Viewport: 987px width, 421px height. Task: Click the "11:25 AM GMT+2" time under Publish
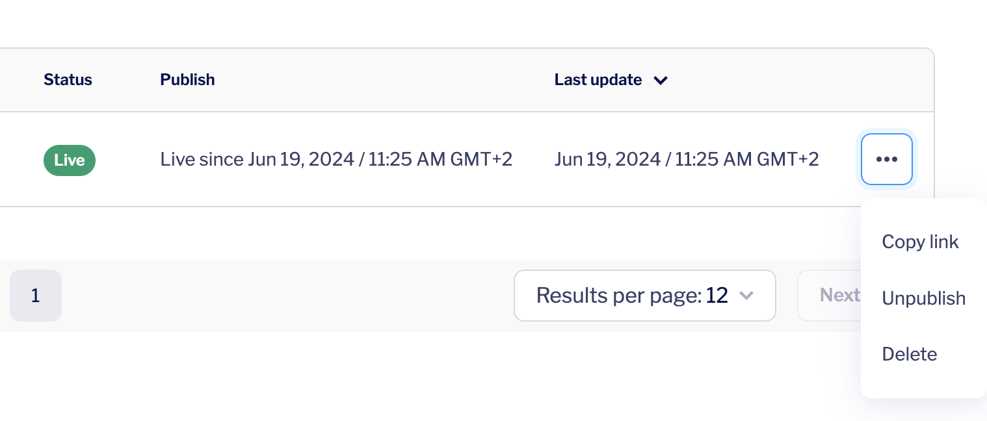(x=440, y=159)
